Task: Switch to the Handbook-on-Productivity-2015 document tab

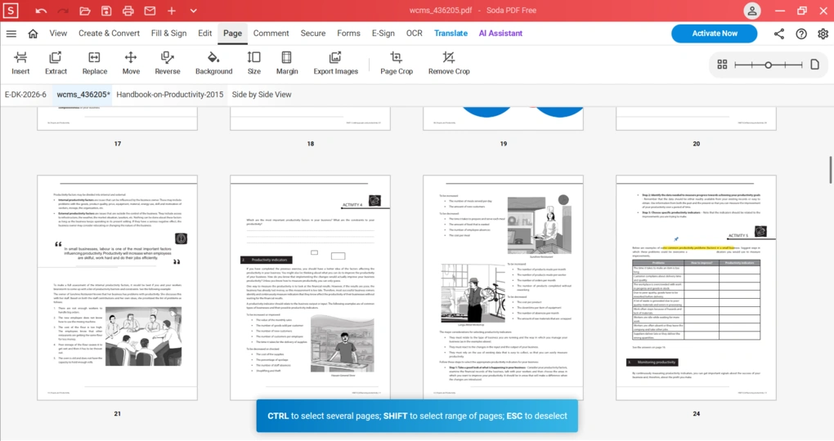Action: point(170,95)
